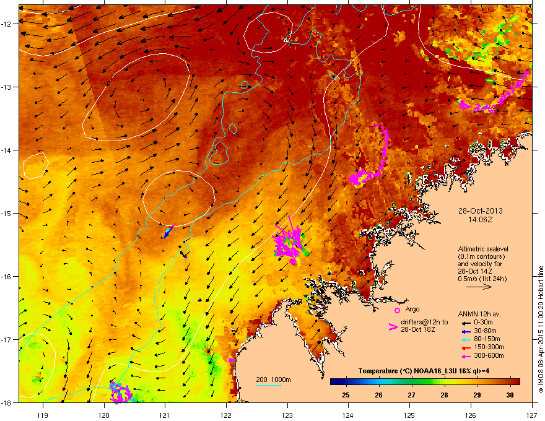The image size is (545, 421).
Task: Click the 28 label on the color bar
Action: (x=444, y=395)
